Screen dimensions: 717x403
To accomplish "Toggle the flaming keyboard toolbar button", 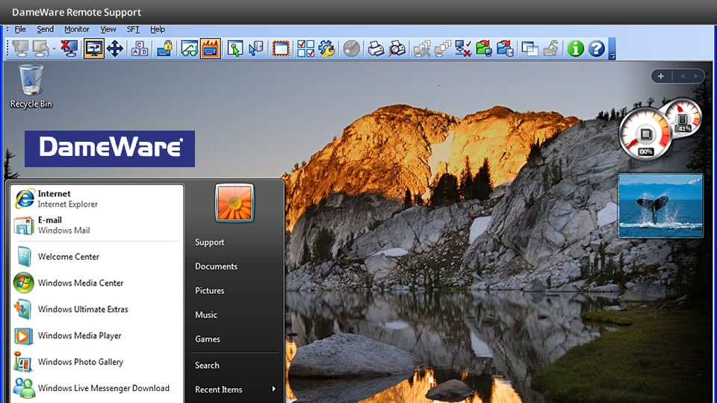I will point(211,49).
